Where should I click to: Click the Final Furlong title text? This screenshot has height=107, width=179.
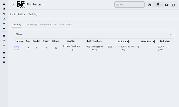(34, 4)
